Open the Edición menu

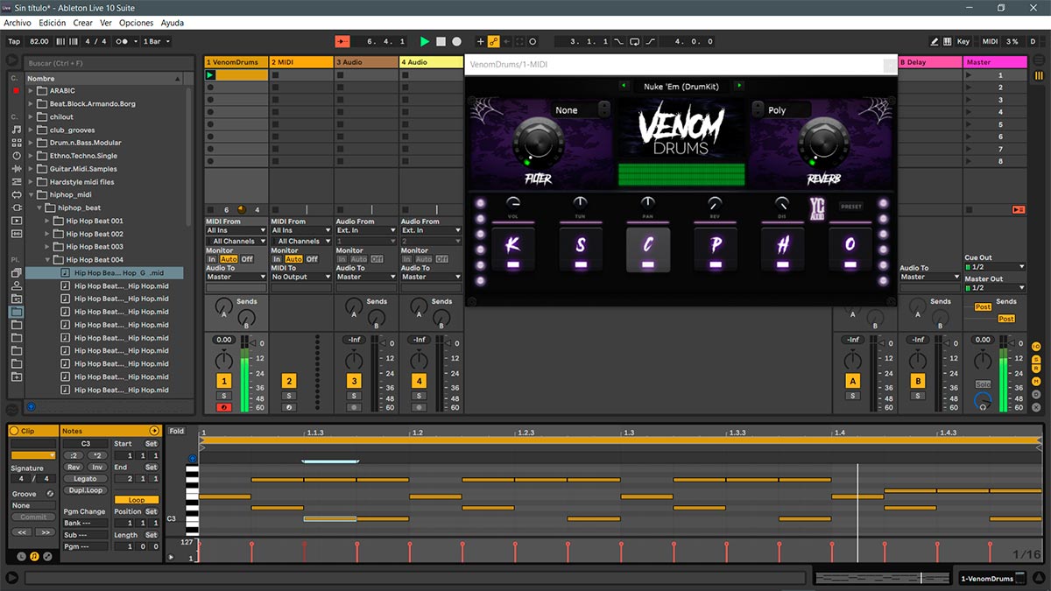point(53,23)
